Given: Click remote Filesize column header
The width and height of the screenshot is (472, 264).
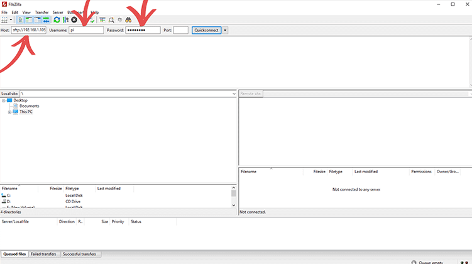Looking at the screenshot, I should [x=315, y=172].
